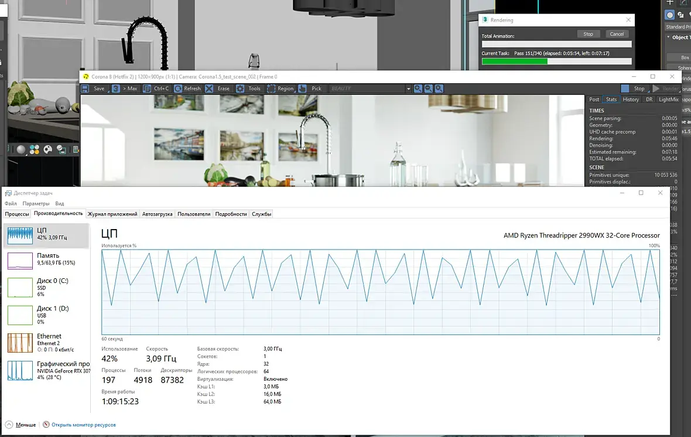Click the Total Animation progress bar
The image size is (691, 437).
click(x=556, y=44)
